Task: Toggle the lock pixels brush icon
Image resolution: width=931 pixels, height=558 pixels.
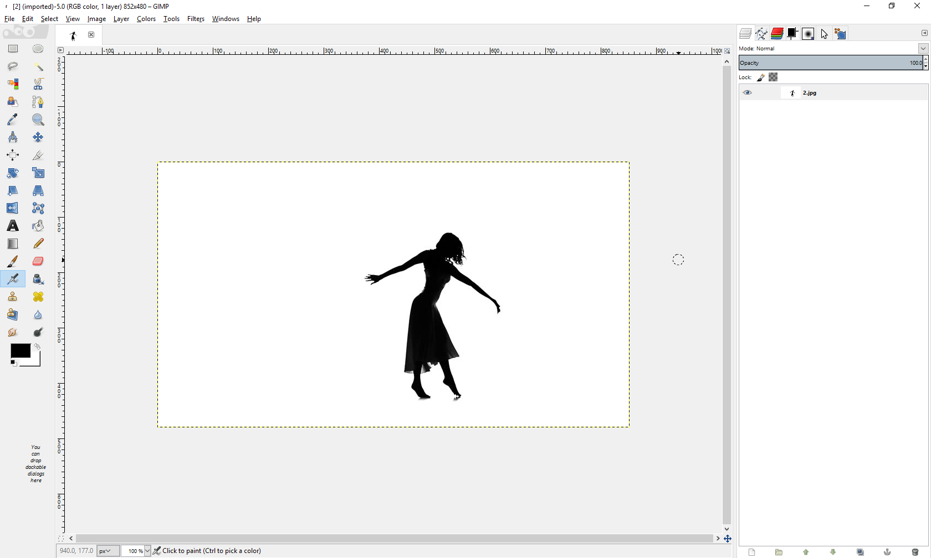Action: tap(761, 77)
